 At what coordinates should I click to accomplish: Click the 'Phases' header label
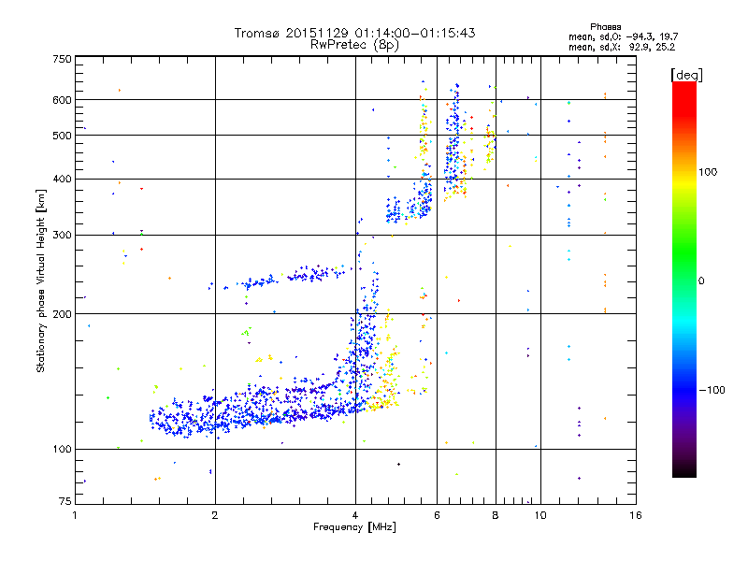[605, 27]
